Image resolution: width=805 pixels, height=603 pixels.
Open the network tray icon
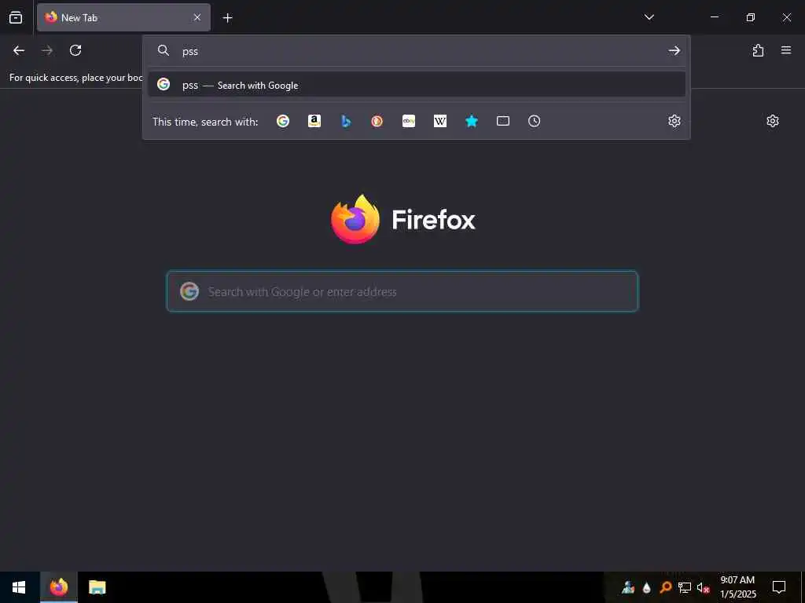point(685,587)
